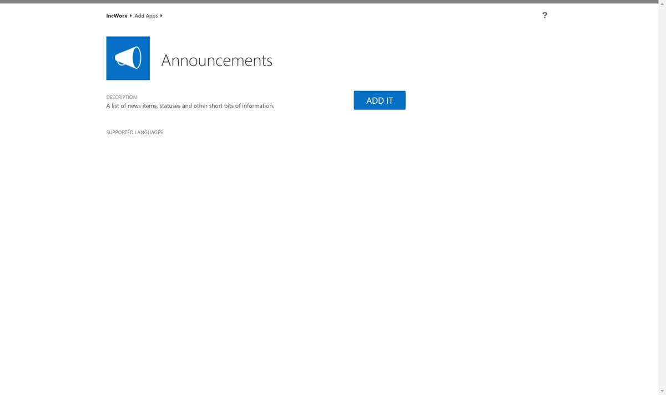Open the help question mark icon

click(x=544, y=16)
